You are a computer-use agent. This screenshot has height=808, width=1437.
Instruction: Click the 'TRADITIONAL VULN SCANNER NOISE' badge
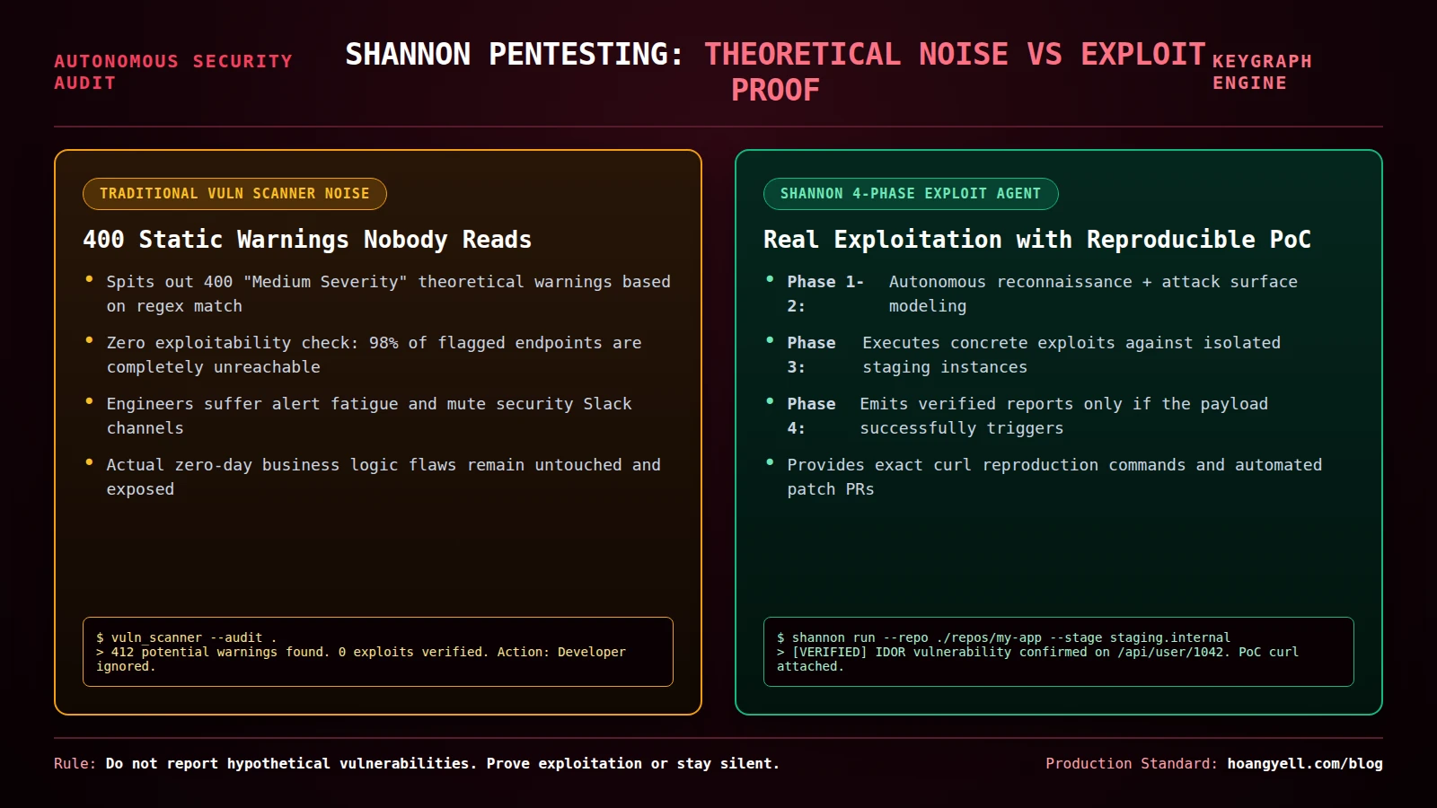(234, 194)
